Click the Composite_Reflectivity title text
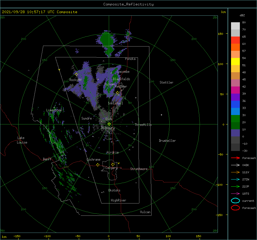The image size is (257, 240). point(128,4)
